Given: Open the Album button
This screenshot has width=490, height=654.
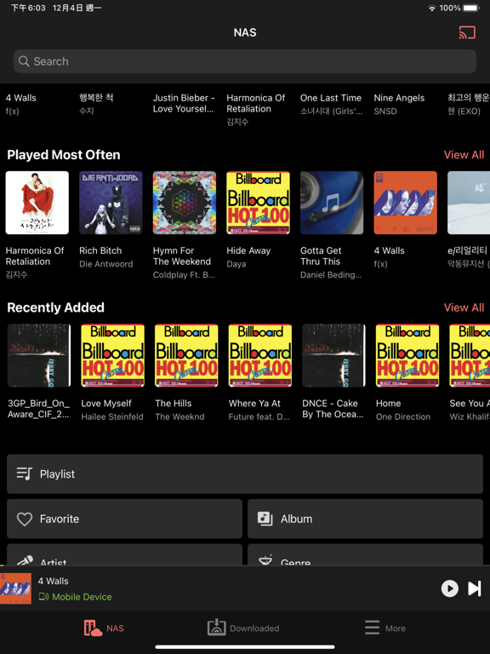Looking at the screenshot, I should point(366,519).
